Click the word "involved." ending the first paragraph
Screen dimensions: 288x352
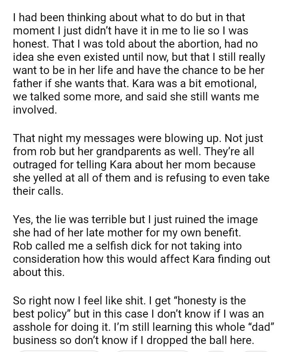coord(35,110)
